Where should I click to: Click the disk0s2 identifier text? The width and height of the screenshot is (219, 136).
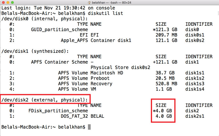click(x=195, y=40)
